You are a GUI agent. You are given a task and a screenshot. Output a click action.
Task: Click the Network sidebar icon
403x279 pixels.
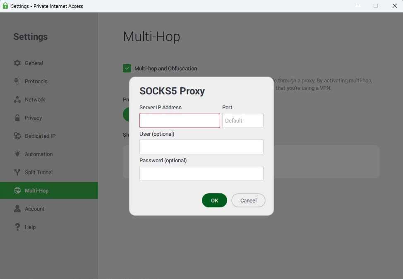(17, 99)
